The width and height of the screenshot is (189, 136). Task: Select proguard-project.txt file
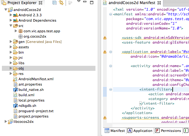pyautogui.click(x=36, y=111)
